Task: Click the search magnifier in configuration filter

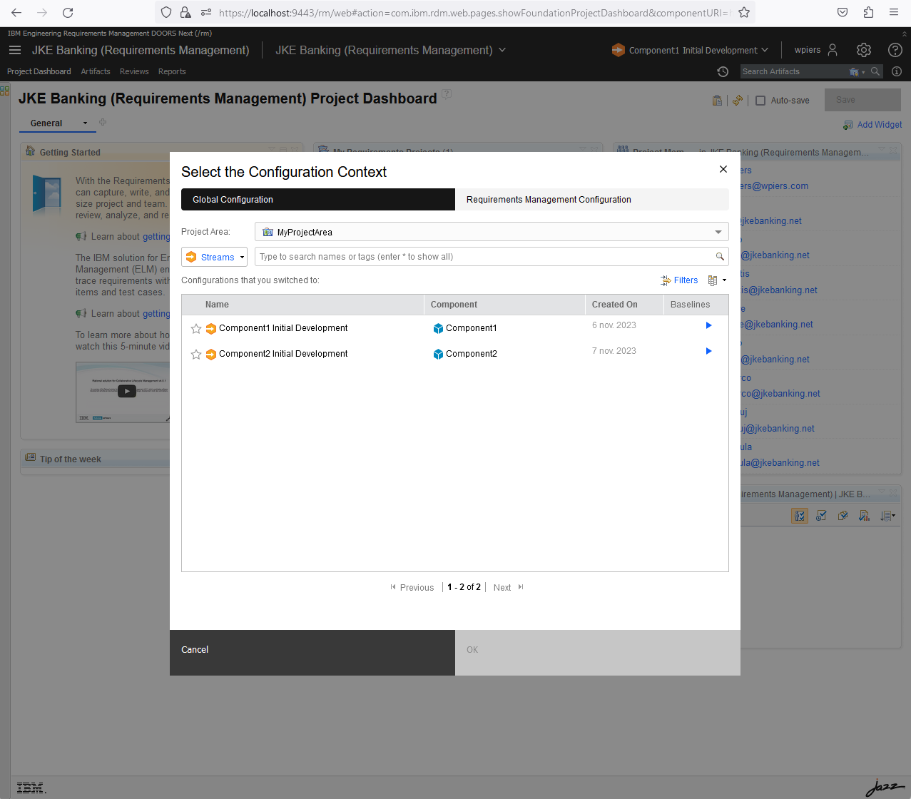Action: [720, 257]
